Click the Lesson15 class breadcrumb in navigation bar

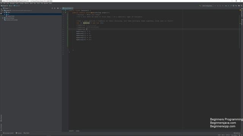coord(17,6)
